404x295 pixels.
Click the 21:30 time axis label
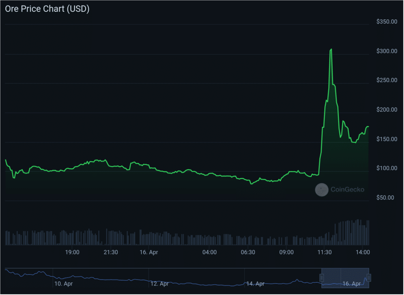click(110, 252)
